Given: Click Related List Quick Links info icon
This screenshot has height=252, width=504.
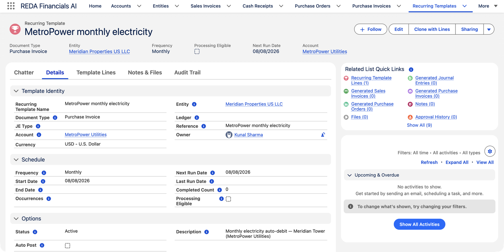Looking at the screenshot, I should pos(411,70).
